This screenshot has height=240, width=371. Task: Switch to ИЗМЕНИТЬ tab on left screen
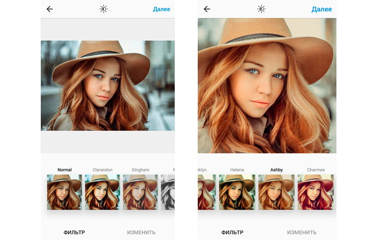[x=141, y=232]
